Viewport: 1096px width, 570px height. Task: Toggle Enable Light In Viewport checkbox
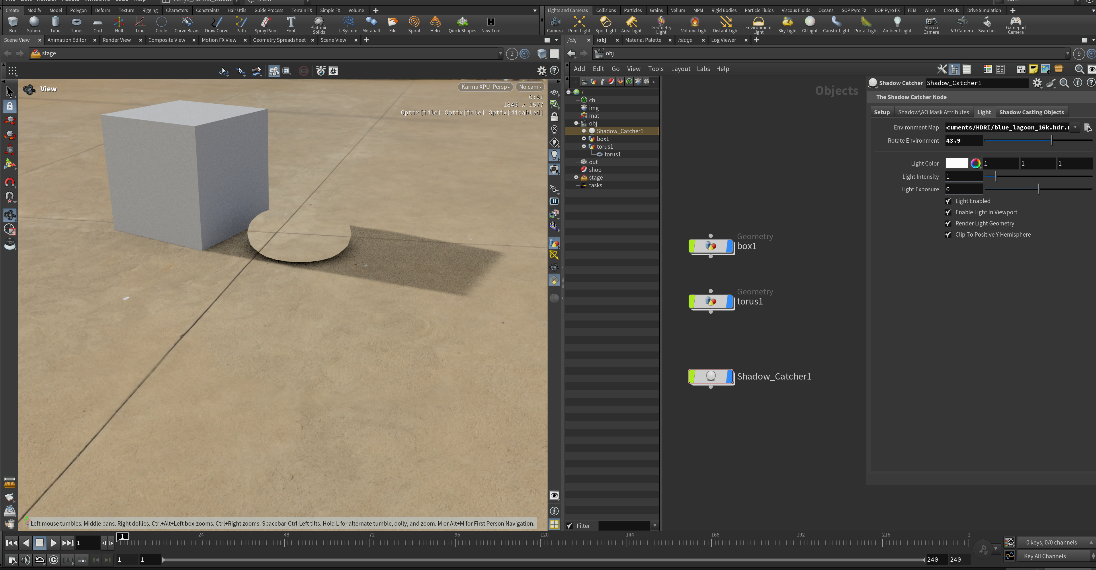pyautogui.click(x=948, y=212)
